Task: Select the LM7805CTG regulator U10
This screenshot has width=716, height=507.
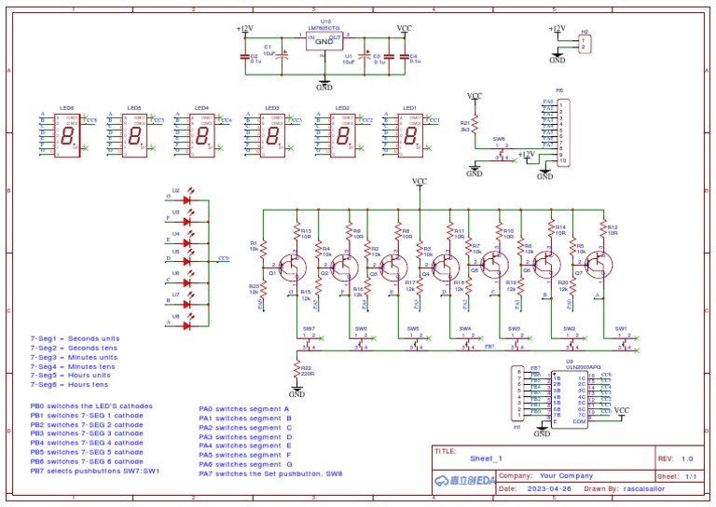Action: click(324, 42)
